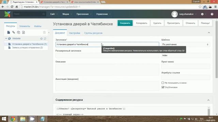Open the 'Настройки' tab
The height and width of the screenshot is (122, 218).
(75, 33)
